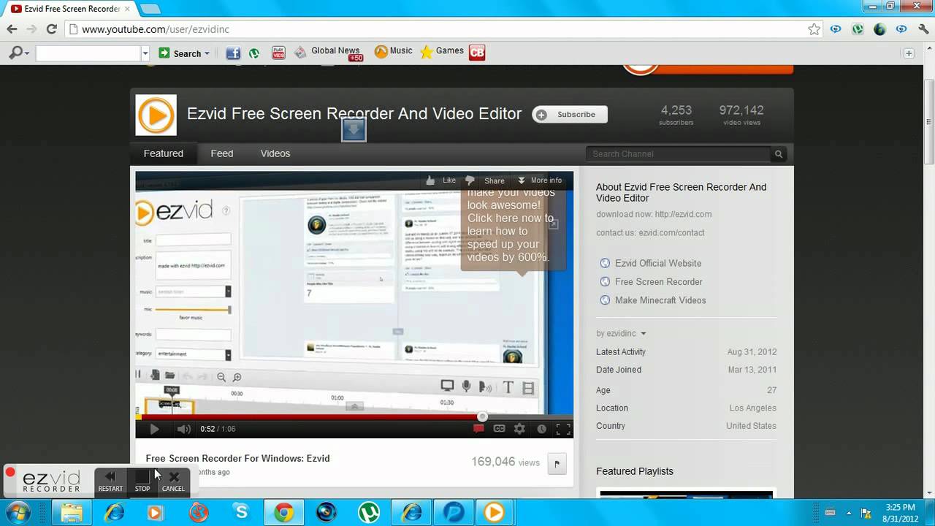Image resolution: width=935 pixels, height=526 pixels.
Task: Open a new browser tab
Action: coord(150,9)
